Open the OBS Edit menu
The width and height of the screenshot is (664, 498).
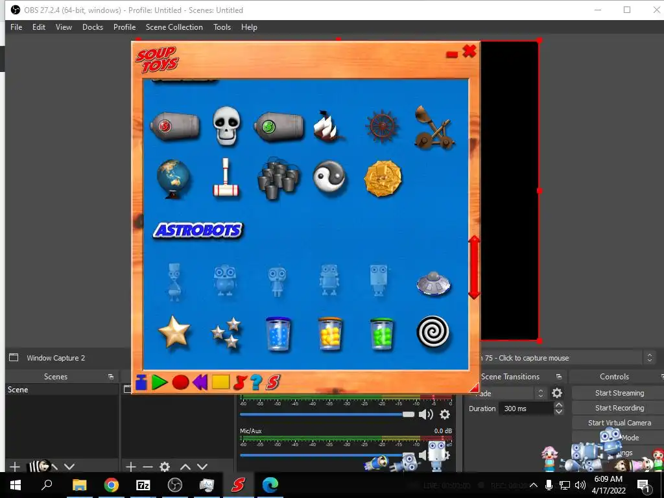[x=38, y=27]
